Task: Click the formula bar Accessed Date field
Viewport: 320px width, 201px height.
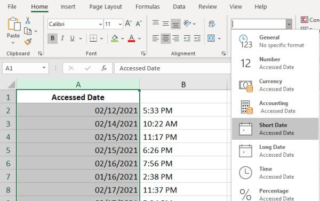Action: point(173,68)
